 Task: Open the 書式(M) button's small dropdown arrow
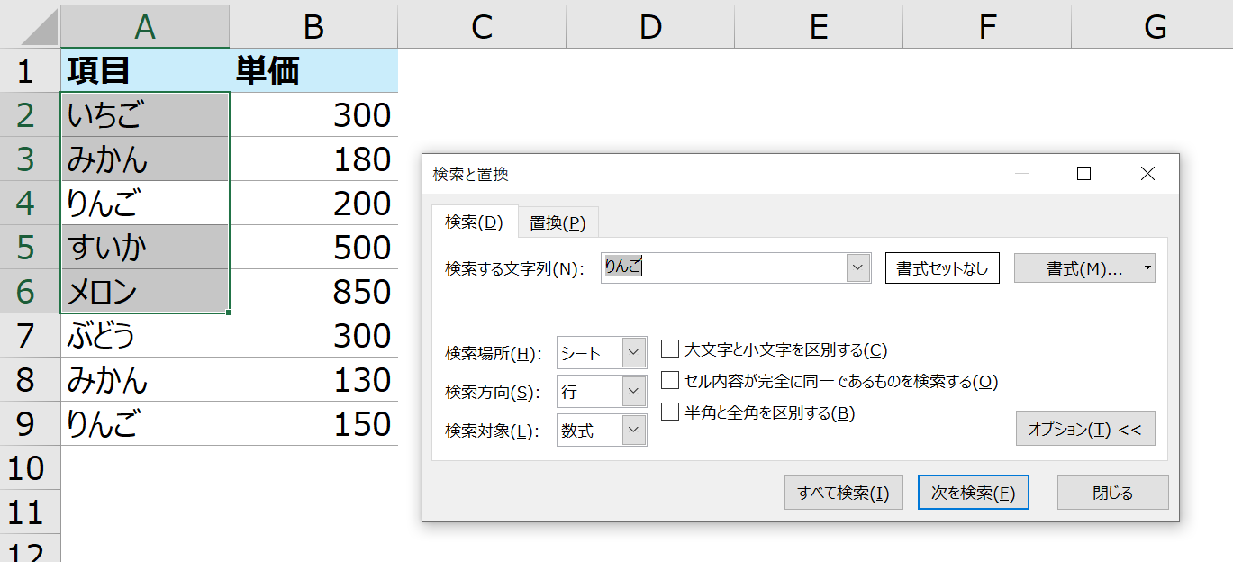point(1147,268)
